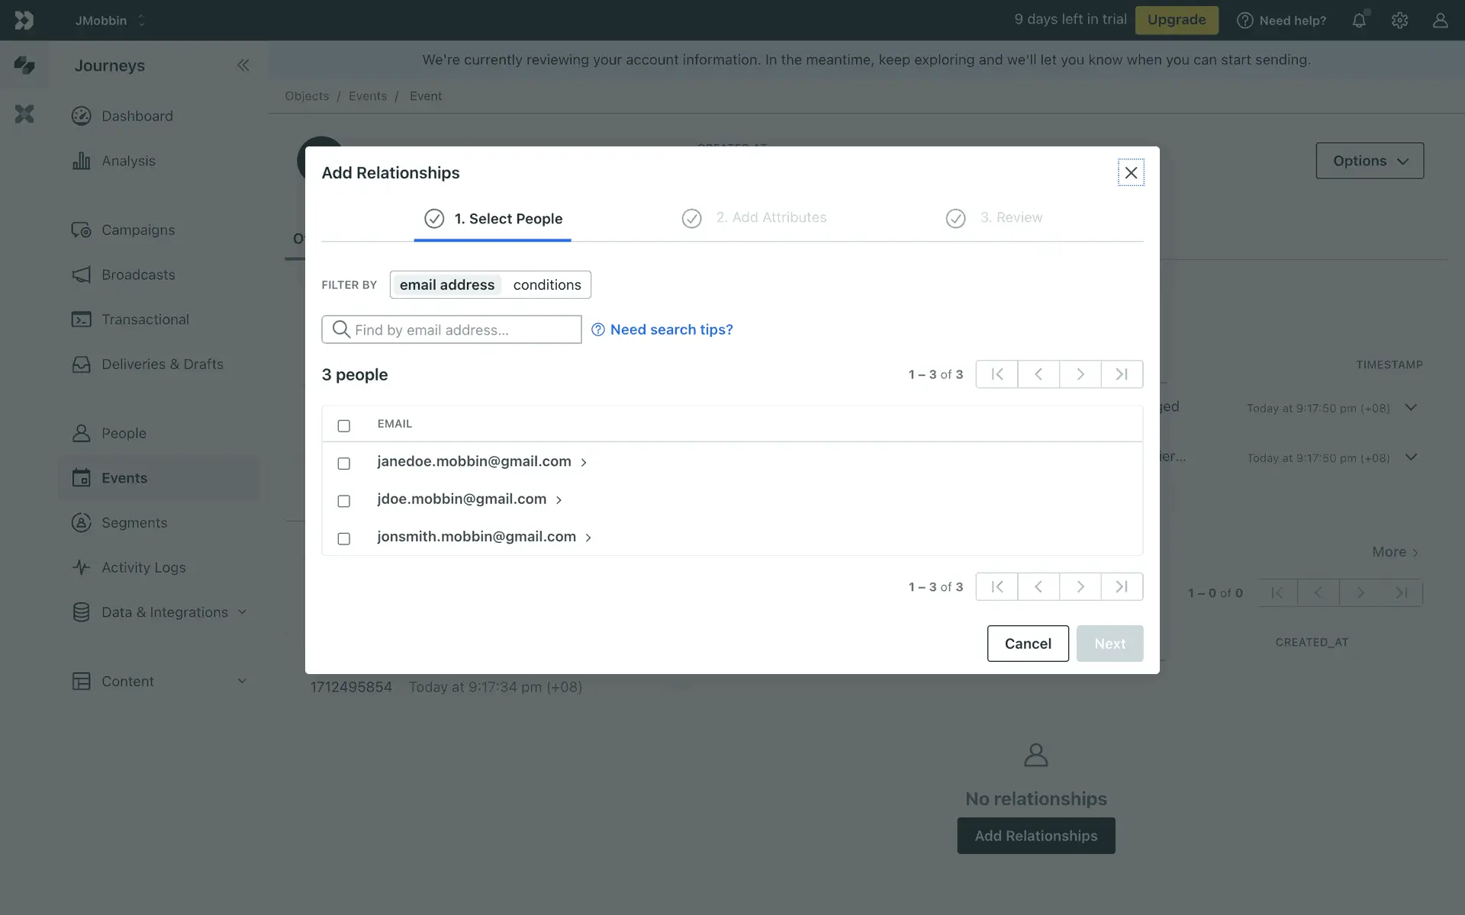Open Campaigns from the sidebar
The width and height of the screenshot is (1465, 915).
[138, 230]
